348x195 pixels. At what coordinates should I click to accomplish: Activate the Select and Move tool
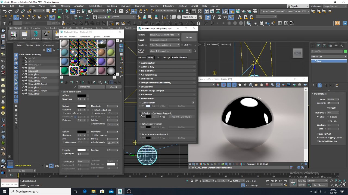(73, 11)
